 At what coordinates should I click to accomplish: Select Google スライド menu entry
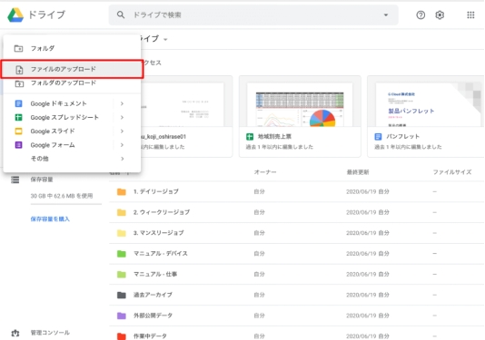(x=72, y=131)
